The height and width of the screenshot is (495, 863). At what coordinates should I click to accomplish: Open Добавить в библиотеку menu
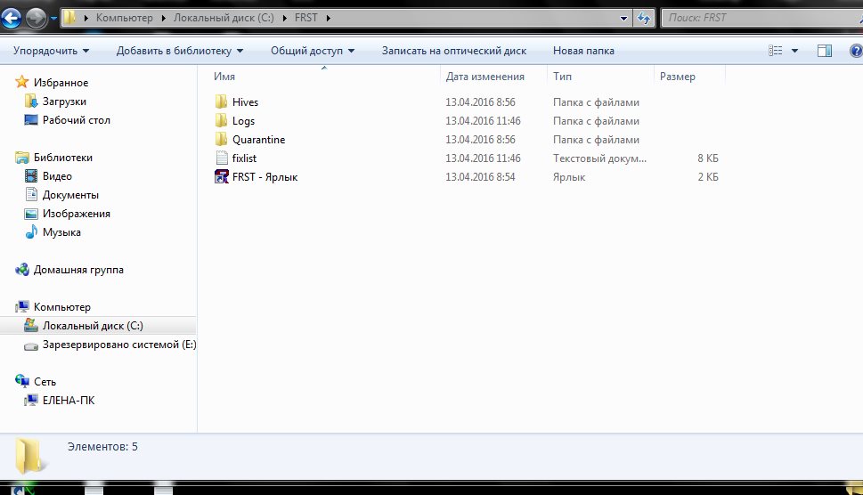point(180,51)
